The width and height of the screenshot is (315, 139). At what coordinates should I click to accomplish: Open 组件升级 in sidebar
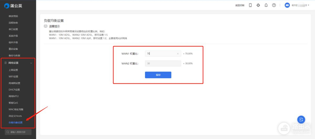(13, 42)
